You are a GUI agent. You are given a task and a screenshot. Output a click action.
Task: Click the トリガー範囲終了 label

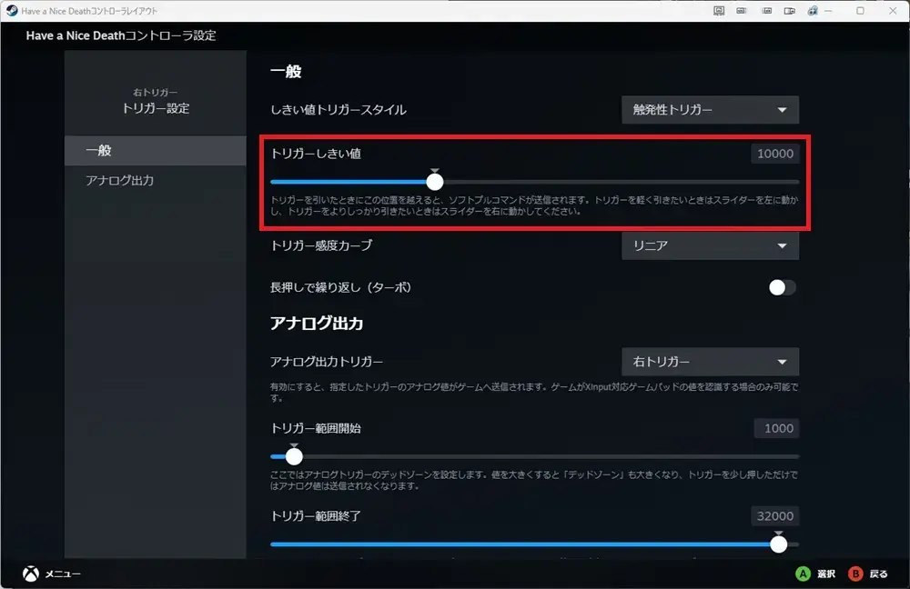[315, 516]
